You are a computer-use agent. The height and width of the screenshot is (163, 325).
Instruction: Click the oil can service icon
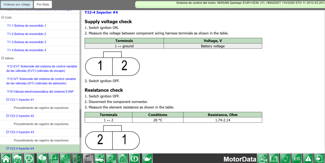click(x=147, y=158)
